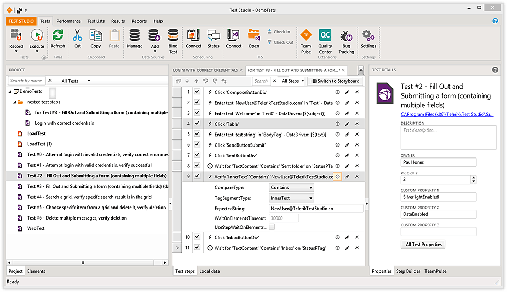Open test file path link
Screen dimensions: 507x292
pyautogui.click(x=447, y=114)
